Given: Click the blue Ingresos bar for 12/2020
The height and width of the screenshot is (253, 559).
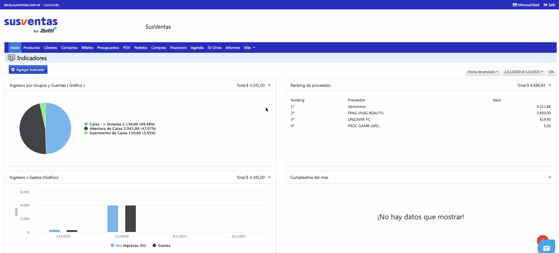Looking at the screenshot, I should point(113,219).
